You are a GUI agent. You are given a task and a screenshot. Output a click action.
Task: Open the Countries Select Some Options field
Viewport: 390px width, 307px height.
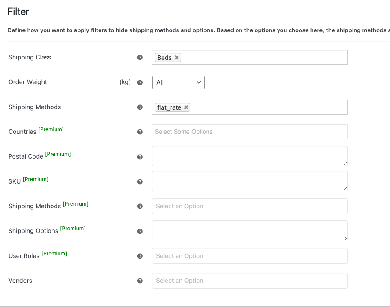pos(250,132)
